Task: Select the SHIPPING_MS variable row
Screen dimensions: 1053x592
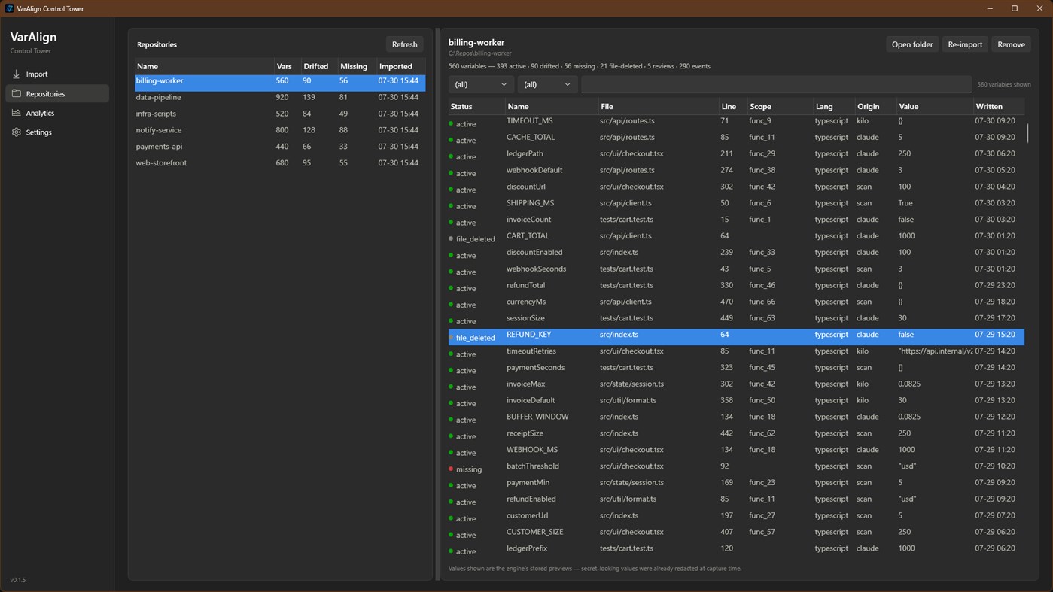Action: tap(736, 204)
